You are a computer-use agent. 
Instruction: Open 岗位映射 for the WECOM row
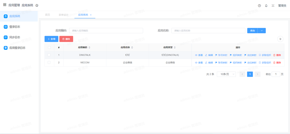pos(250,63)
